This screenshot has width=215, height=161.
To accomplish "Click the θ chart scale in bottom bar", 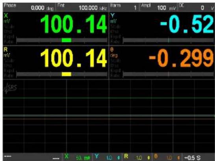I will 167,157.
